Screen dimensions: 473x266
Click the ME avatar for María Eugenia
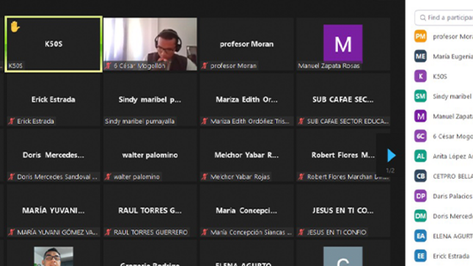(420, 56)
